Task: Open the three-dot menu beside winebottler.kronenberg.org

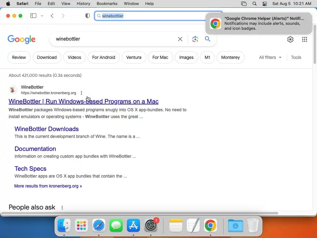Action: (x=81, y=93)
